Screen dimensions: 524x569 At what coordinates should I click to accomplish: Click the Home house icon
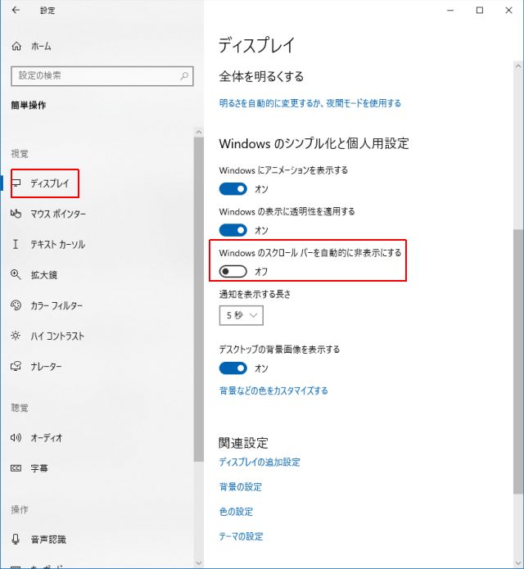point(16,47)
